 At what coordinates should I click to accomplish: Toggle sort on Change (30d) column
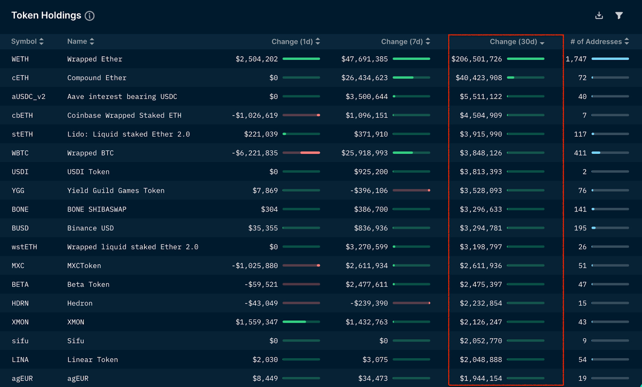click(517, 42)
